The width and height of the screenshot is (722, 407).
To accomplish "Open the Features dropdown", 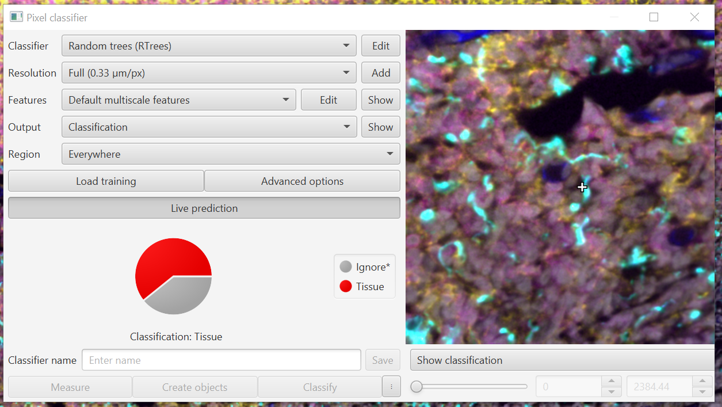I will pos(179,100).
